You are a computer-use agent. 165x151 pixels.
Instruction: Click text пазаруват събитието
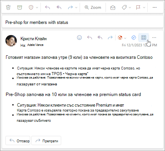[34, 121]
